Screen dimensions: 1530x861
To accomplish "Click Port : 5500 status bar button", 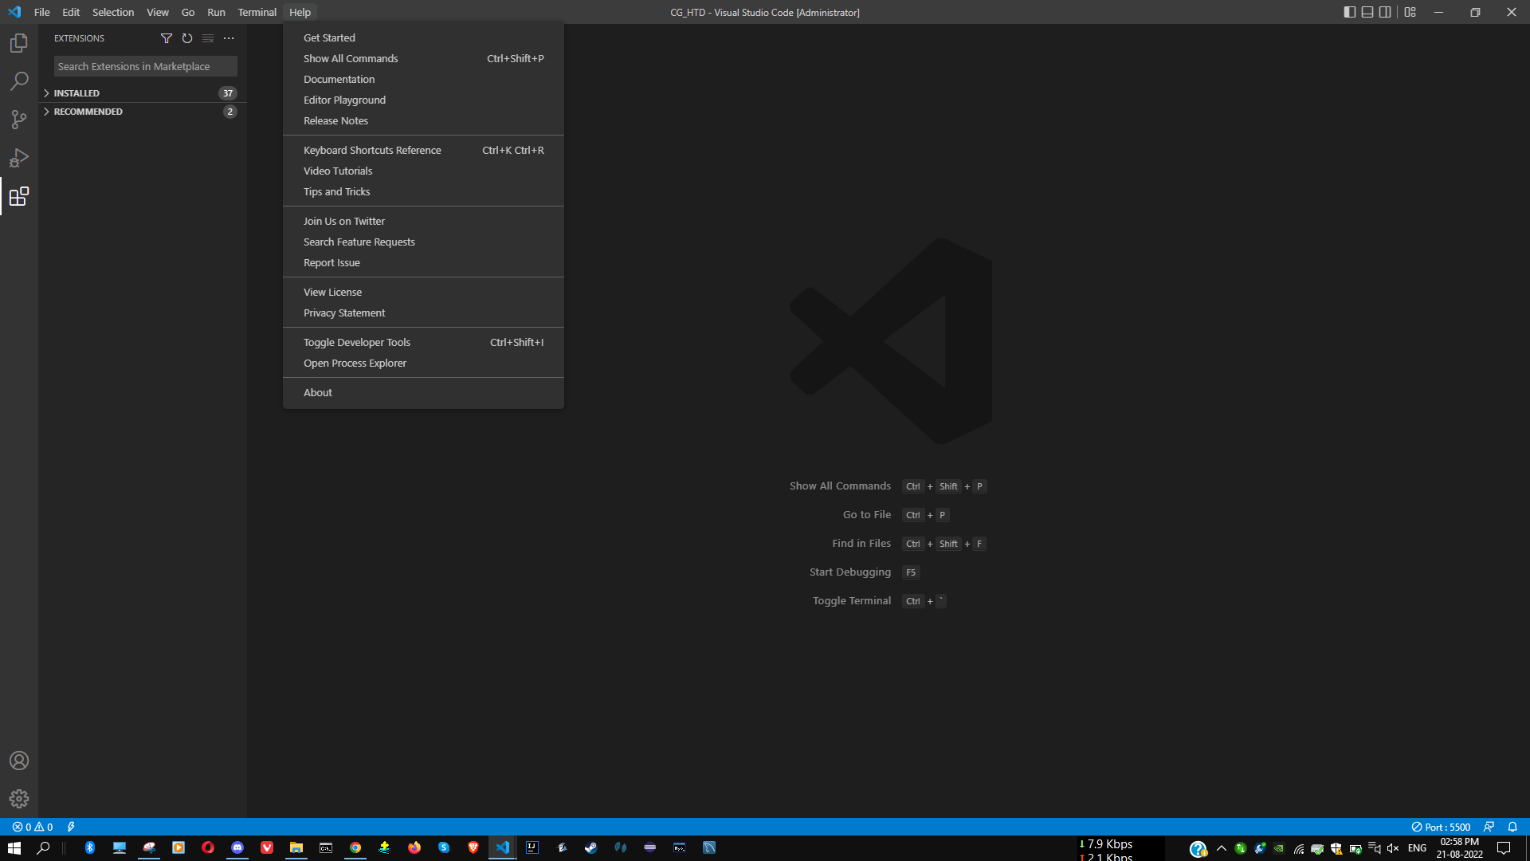I will pos(1441,827).
